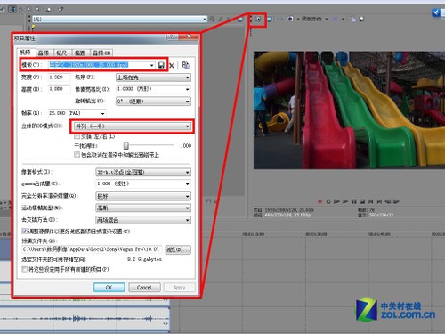
Task: Toggle the swap left/right checkbox
Action: 77,136
